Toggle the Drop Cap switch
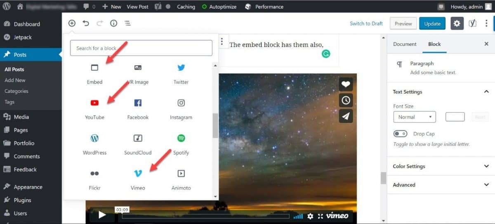Image resolution: width=495 pixels, height=224 pixels. point(400,134)
